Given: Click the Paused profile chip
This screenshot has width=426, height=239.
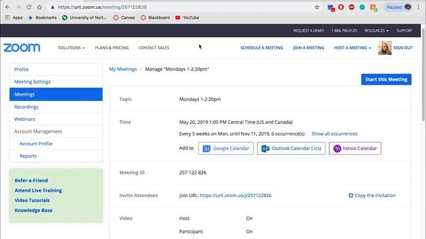Looking at the screenshot, I should coord(398,7).
